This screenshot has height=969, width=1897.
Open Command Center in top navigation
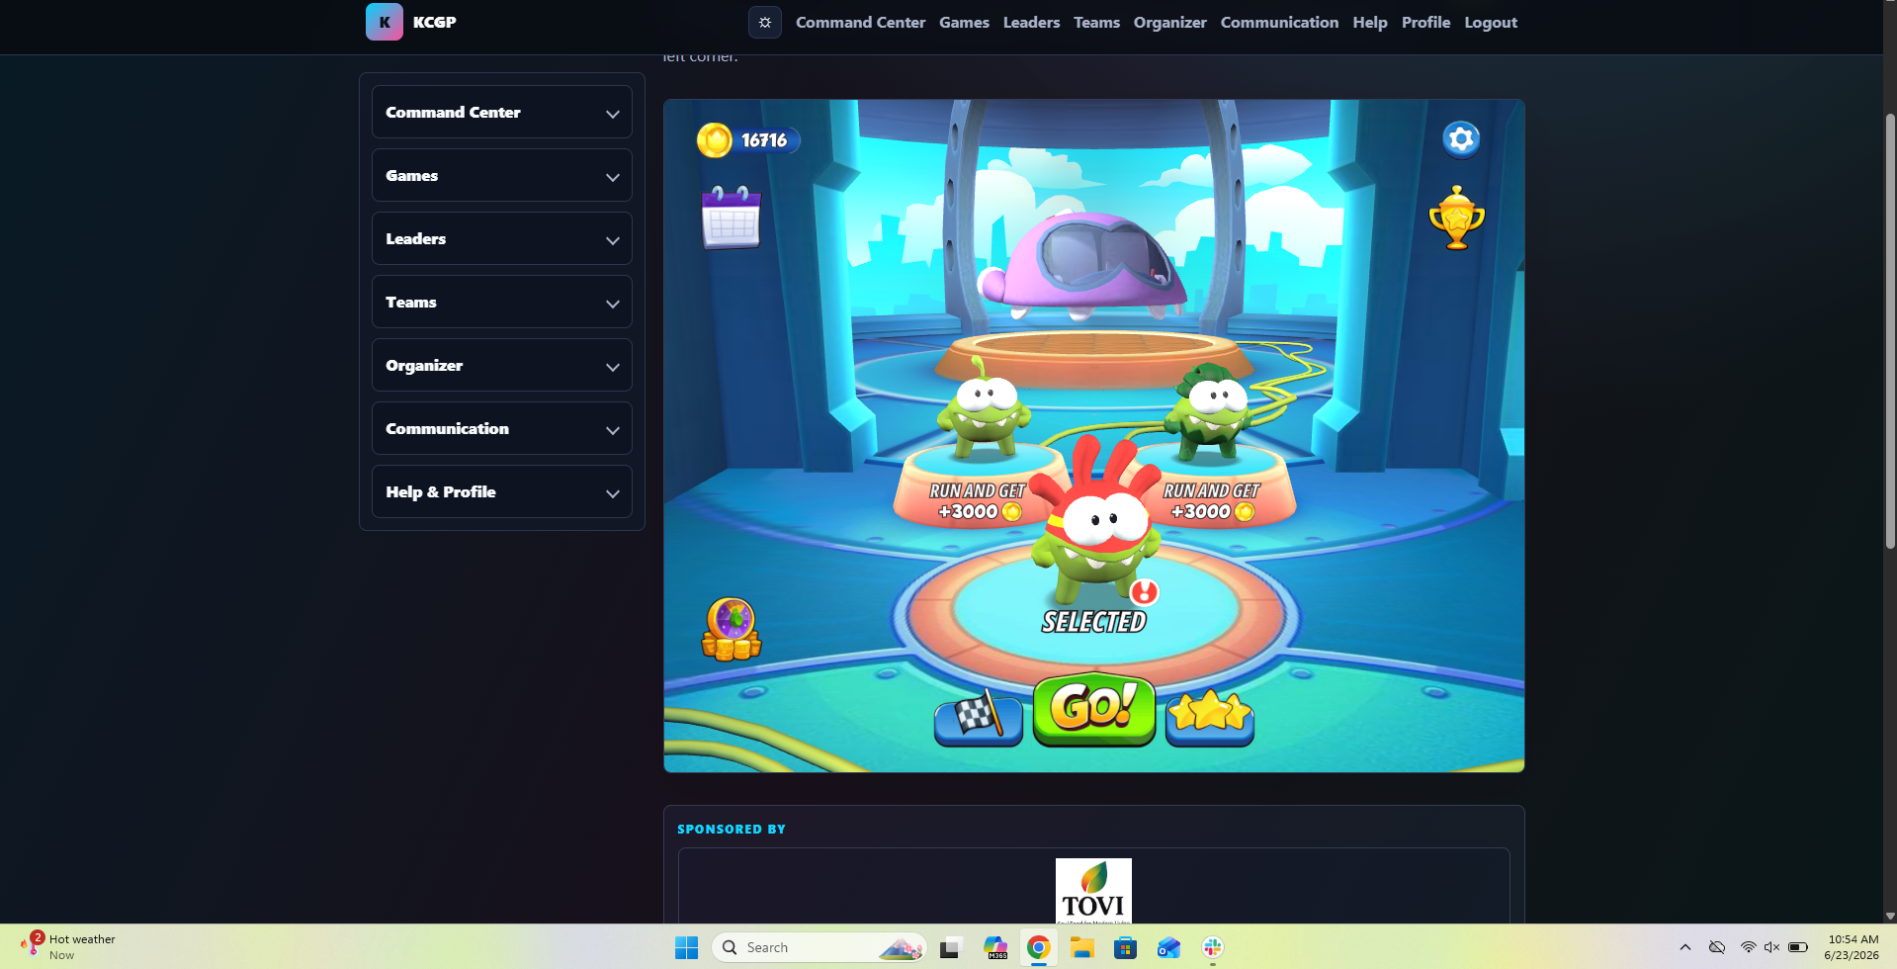pyautogui.click(x=860, y=22)
